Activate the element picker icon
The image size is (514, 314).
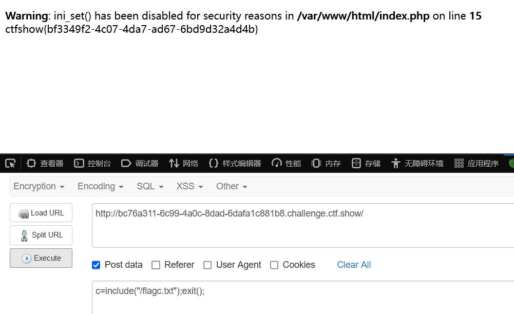[x=10, y=163]
